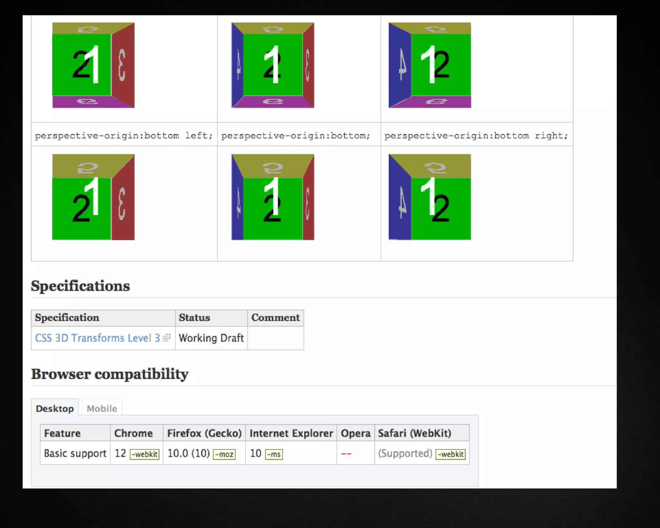Click the perspective-origin:bottom left; code text

(x=124, y=135)
